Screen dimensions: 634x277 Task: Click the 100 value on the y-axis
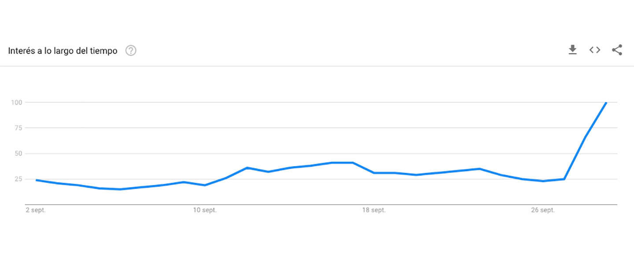(17, 102)
